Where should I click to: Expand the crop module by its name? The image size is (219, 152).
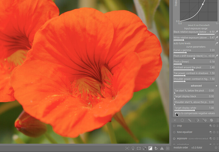pos(179,126)
